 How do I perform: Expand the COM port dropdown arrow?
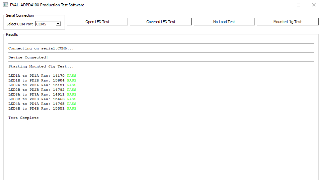[x=58, y=24]
